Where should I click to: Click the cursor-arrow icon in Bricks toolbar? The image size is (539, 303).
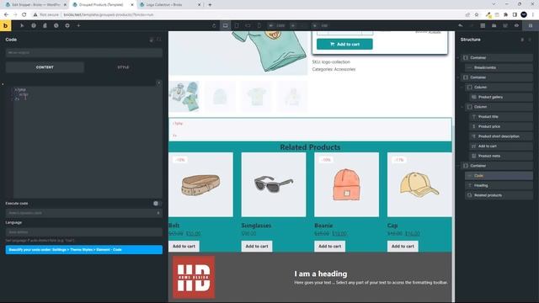click(x=22, y=25)
